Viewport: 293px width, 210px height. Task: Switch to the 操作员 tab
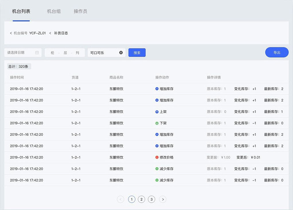[80, 11]
